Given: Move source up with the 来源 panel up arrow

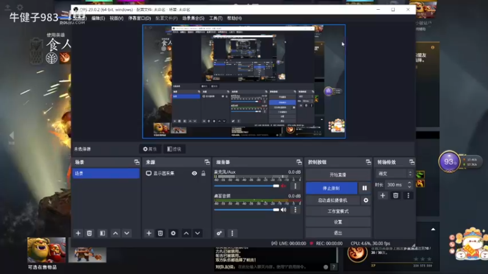Looking at the screenshot, I should tap(186, 233).
